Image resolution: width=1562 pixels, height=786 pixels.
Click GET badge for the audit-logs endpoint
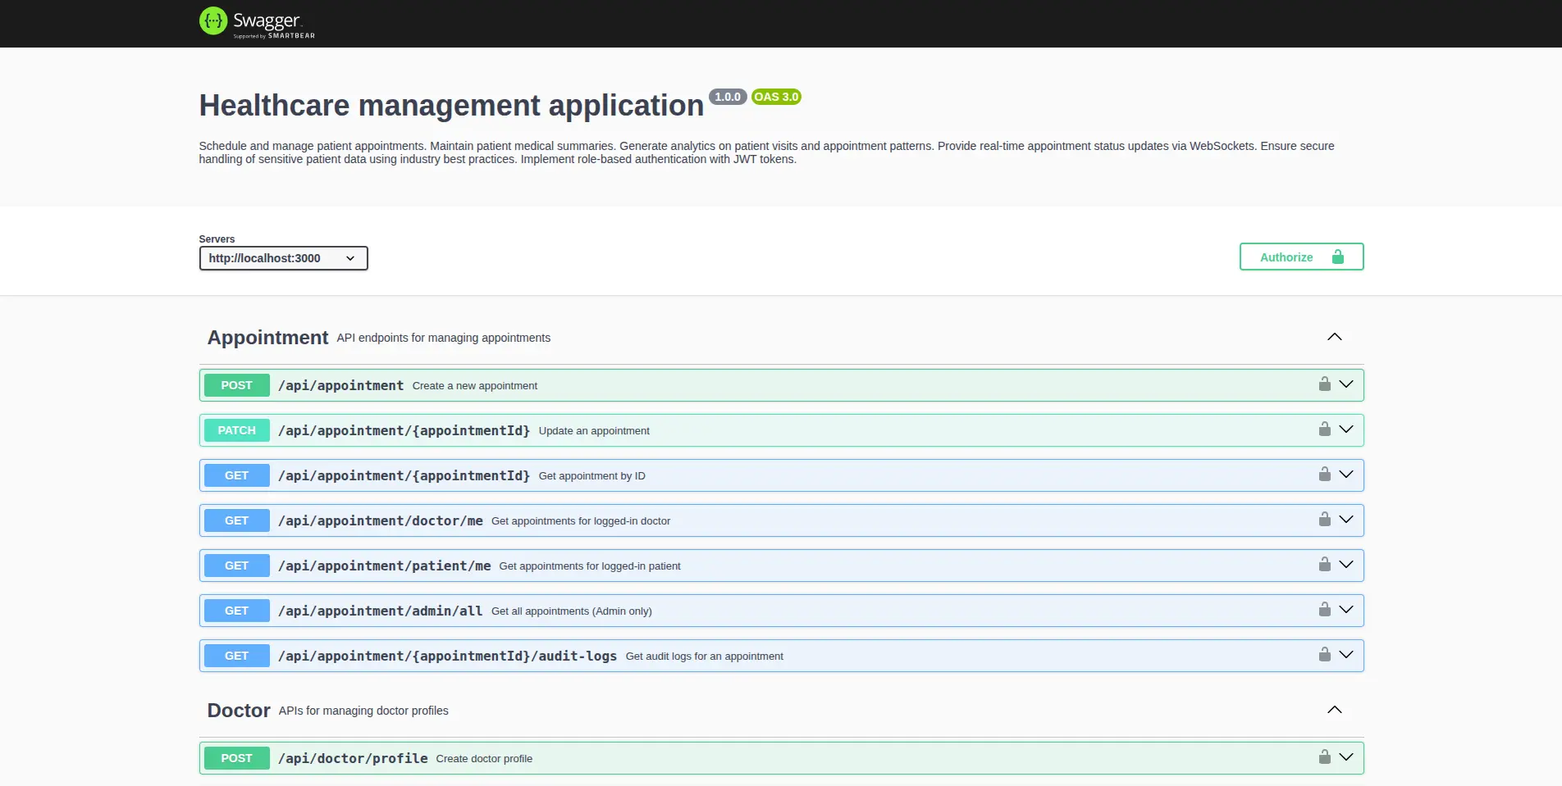[236, 656]
